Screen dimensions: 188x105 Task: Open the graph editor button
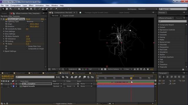point(92,77)
